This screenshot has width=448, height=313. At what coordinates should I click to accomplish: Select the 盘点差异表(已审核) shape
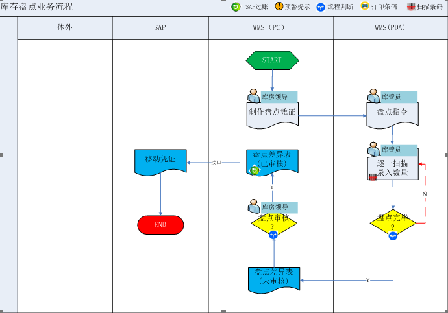[x=272, y=163]
